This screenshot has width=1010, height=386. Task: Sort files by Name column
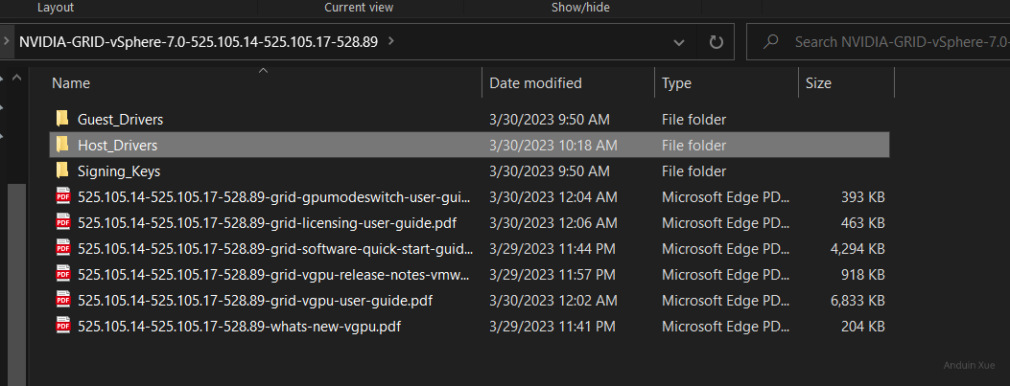(71, 83)
